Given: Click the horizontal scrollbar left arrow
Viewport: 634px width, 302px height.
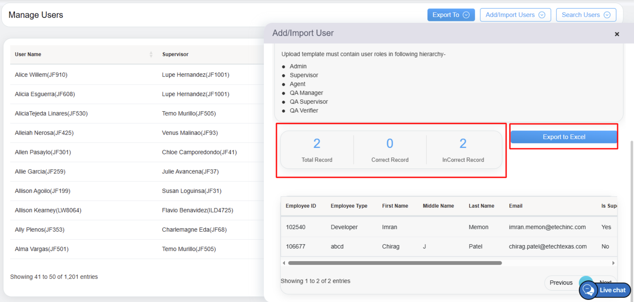Looking at the screenshot, I should point(284,263).
